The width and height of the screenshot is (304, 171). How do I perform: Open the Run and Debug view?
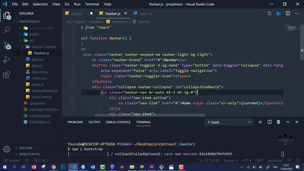point(7,59)
